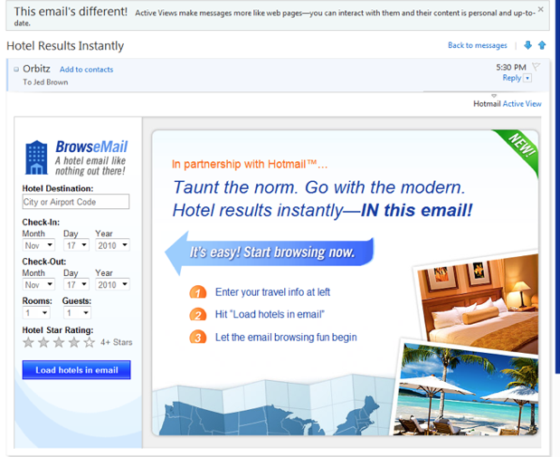The height and width of the screenshot is (457, 560).
Task: Open Check-In Day dropdown
Action: (76, 245)
